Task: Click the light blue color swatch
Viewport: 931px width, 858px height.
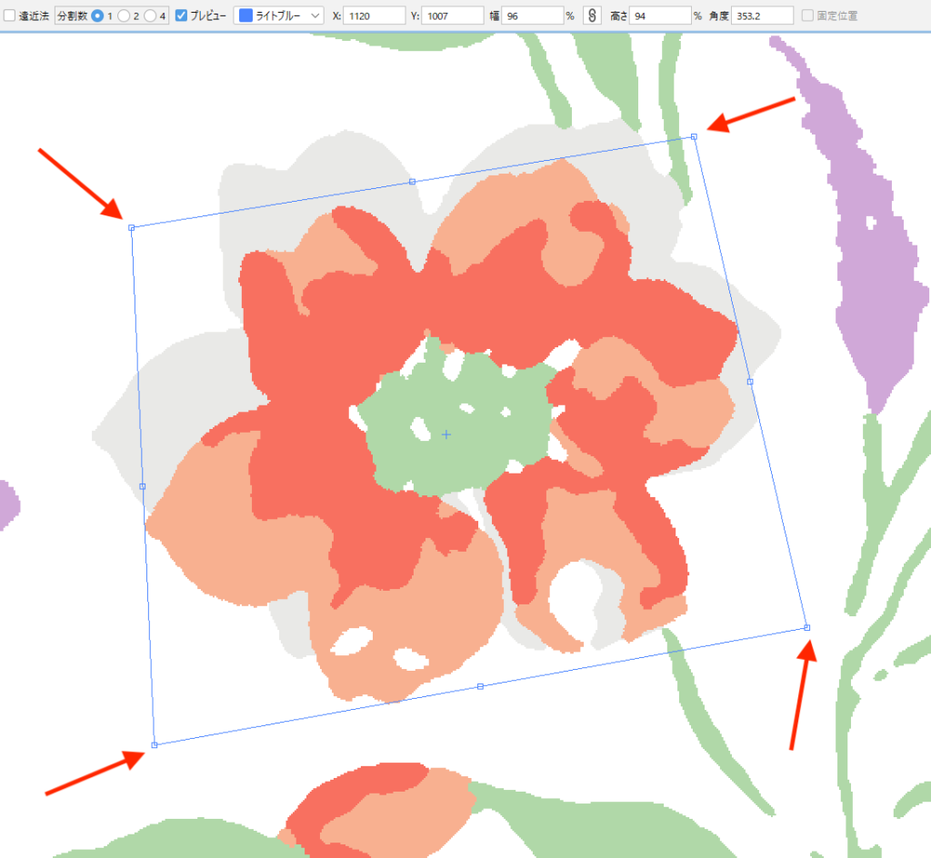Action: 245,15
